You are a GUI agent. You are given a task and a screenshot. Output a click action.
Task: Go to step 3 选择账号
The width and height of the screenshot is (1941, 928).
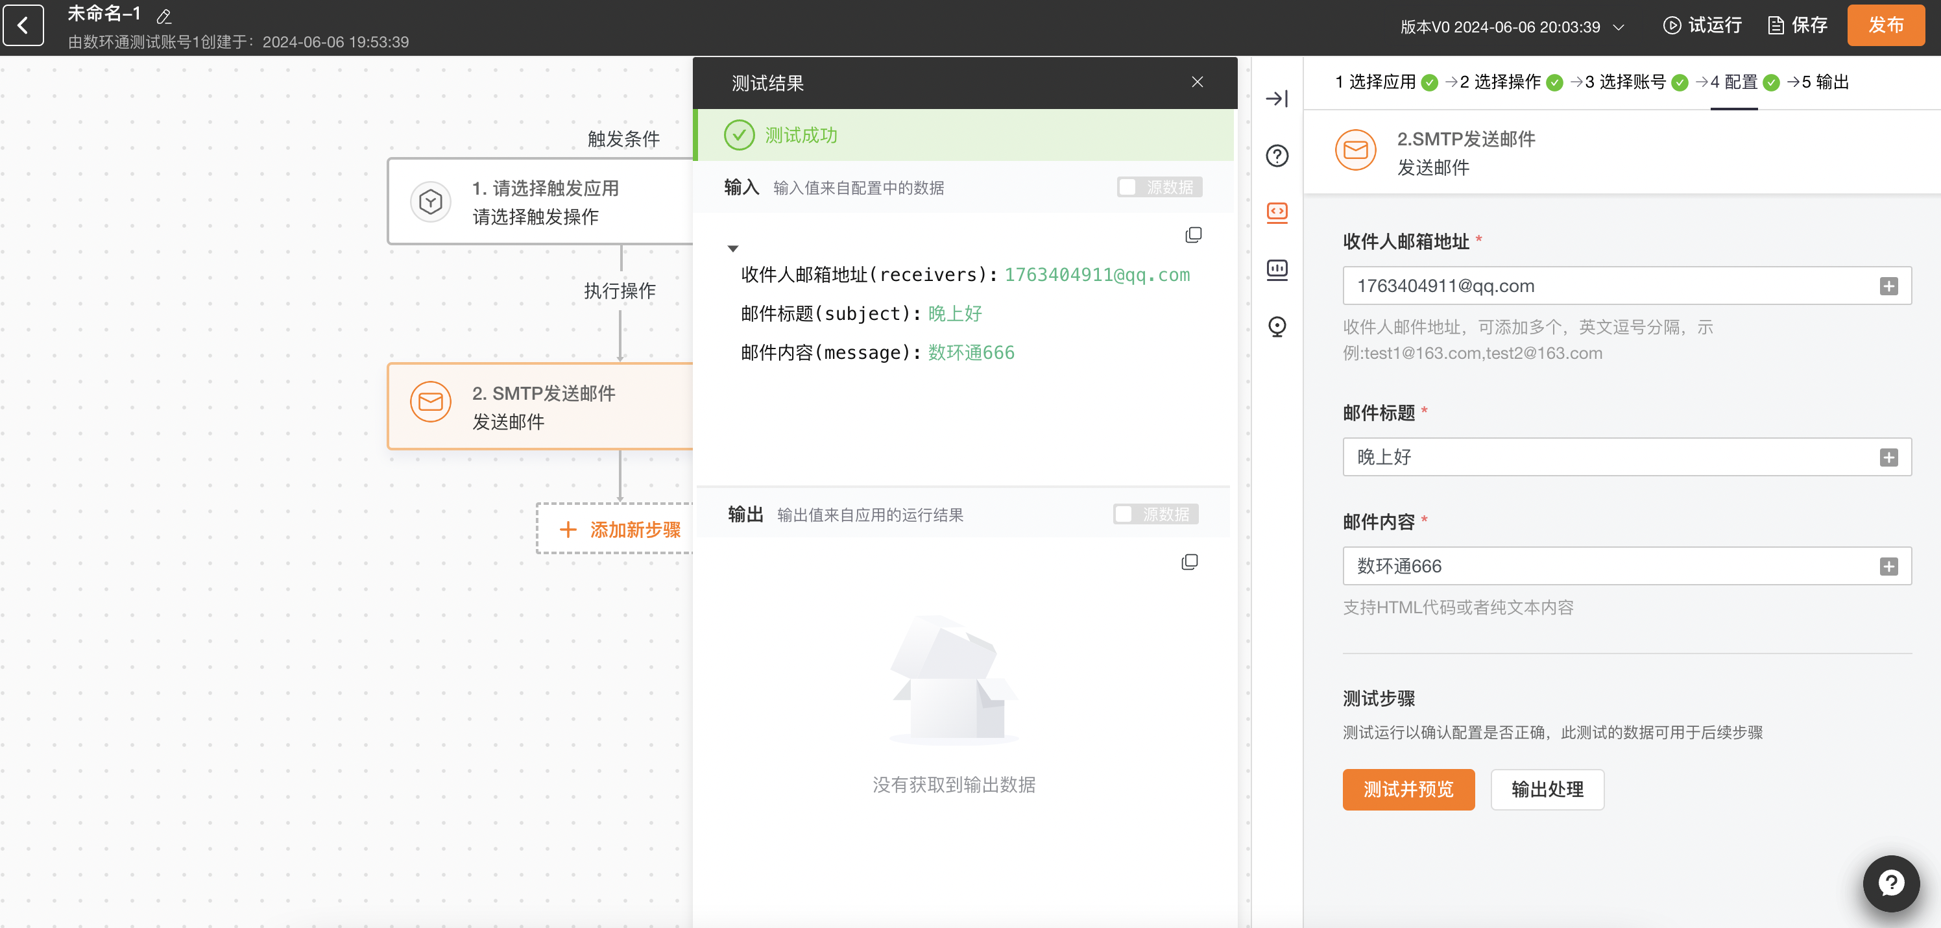pos(1636,82)
